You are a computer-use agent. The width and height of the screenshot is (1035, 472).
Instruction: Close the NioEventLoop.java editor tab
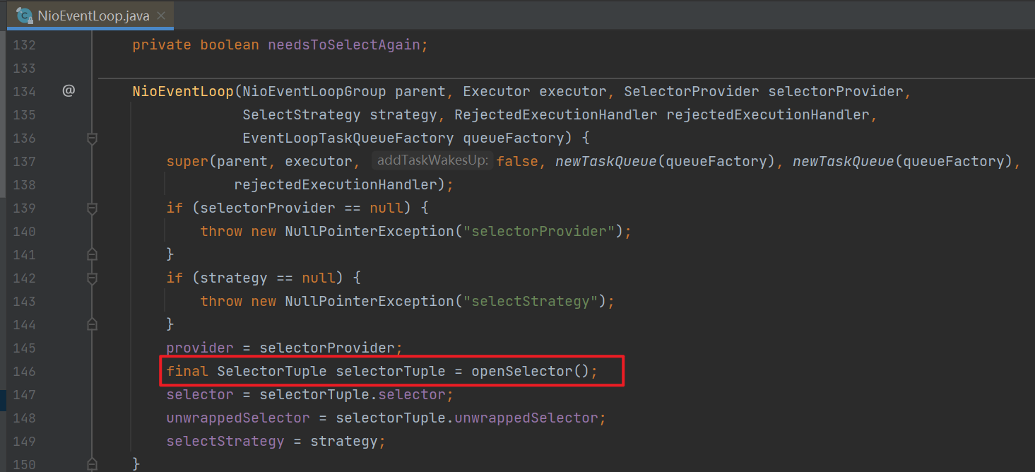click(161, 14)
